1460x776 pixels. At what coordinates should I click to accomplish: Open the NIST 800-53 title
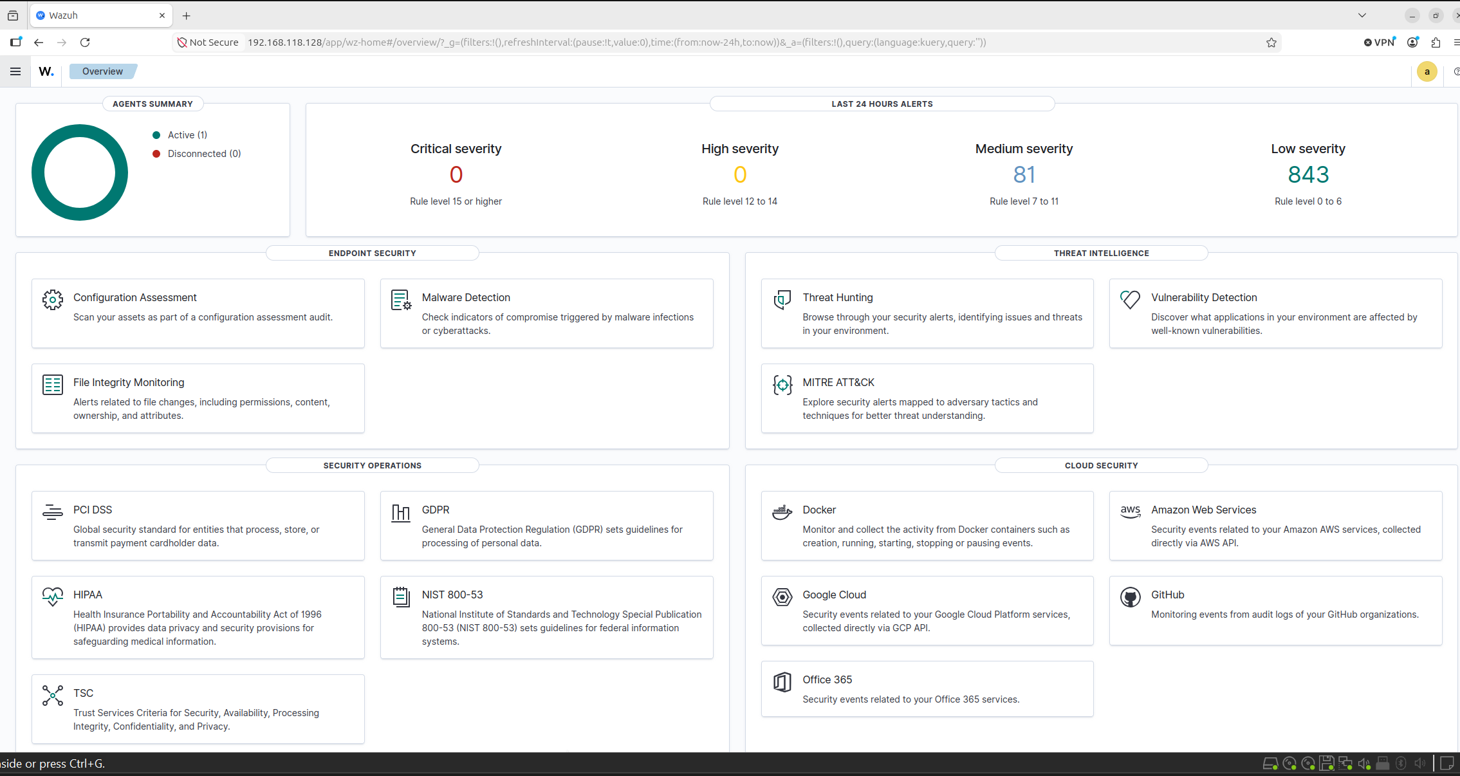coord(452,595)
